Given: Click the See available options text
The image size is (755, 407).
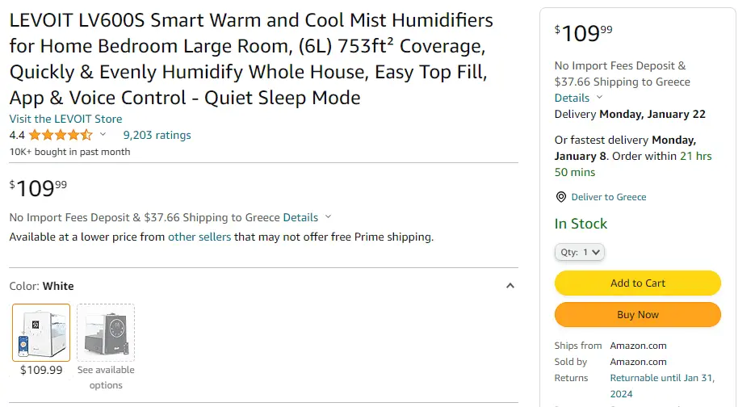Looking at the screenshot, I should (106, 378).
